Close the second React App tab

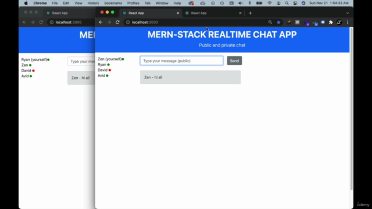click(x=240, y=13)
